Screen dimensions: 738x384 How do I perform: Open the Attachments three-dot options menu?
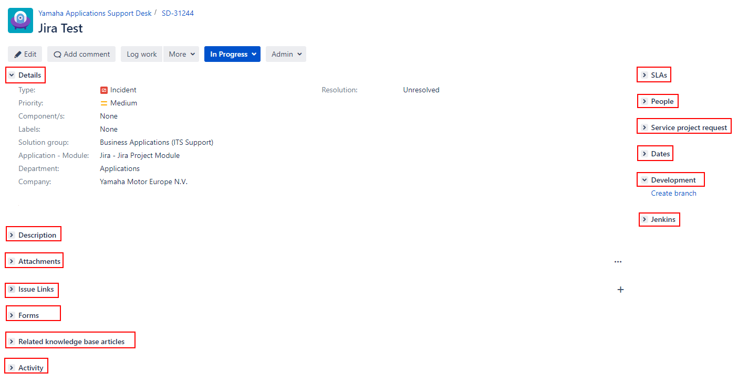pos(618,261)
